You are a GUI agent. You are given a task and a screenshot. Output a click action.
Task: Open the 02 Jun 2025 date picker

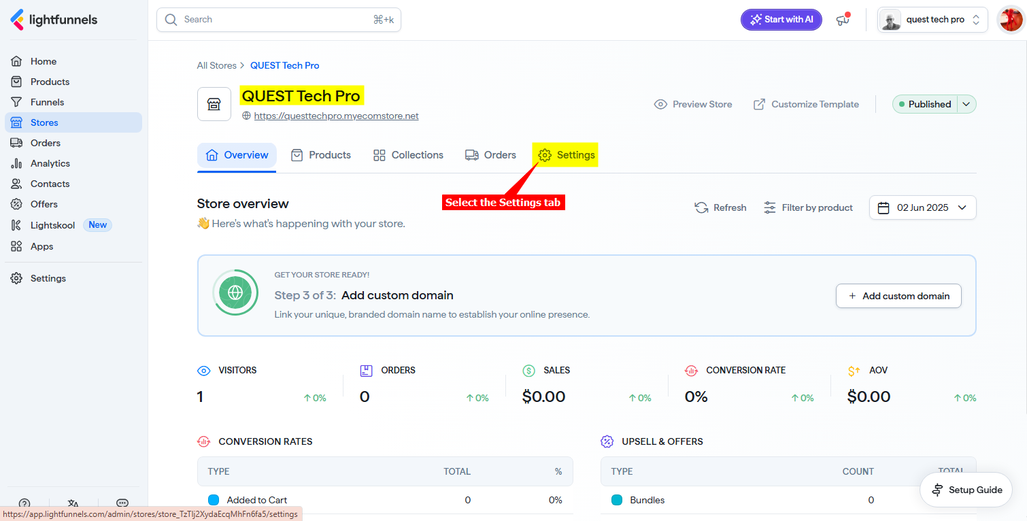tap(922, 207)
